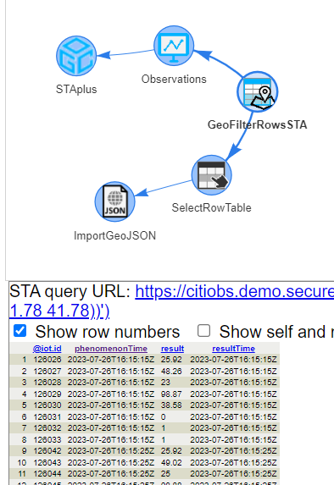Select id cell 126027
Screen dimensions: 334x485
[x=47, y=372]
